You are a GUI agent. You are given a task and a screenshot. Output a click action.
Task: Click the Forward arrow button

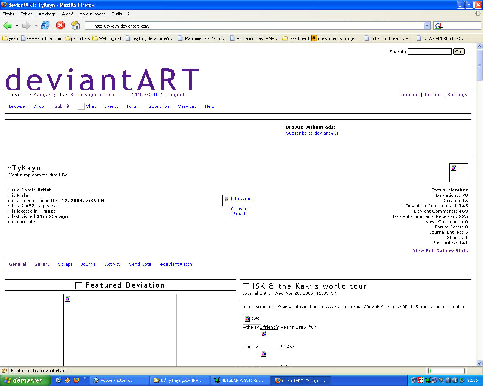point(26,26)
